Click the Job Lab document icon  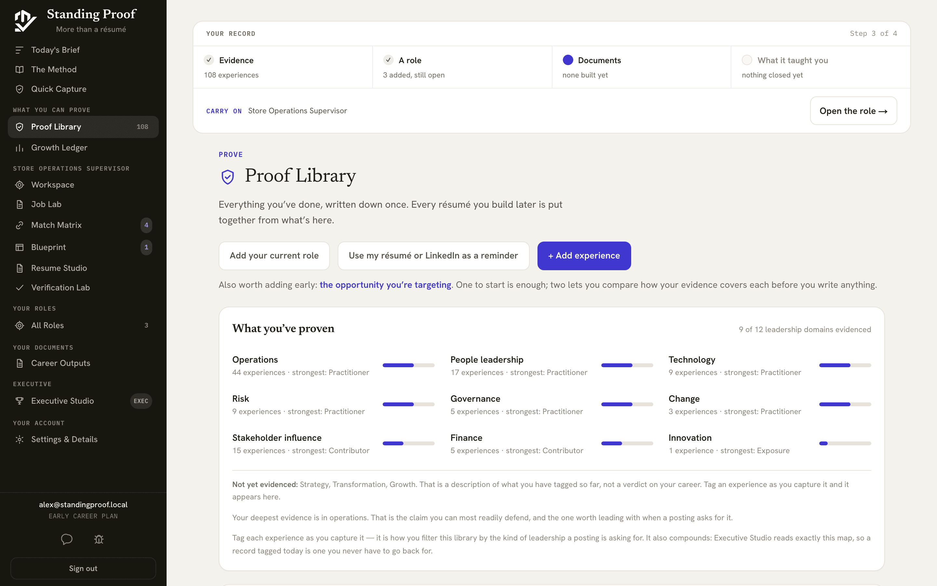click(x=20, y=204)
